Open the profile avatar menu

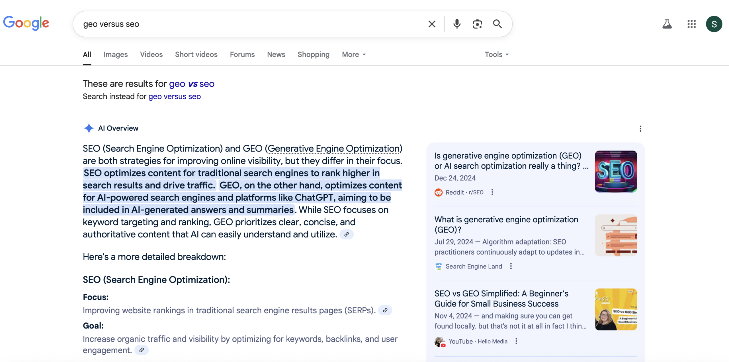[x=714, y=24]
